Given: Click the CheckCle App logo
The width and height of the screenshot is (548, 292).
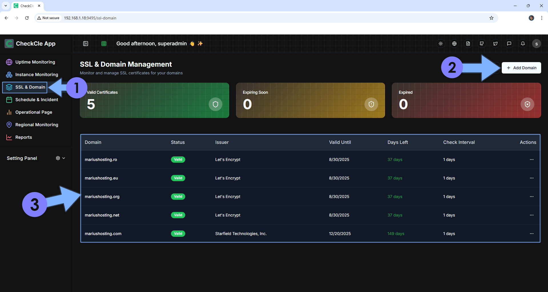Looking at the screenshot, I should click(x=9, y=44).
